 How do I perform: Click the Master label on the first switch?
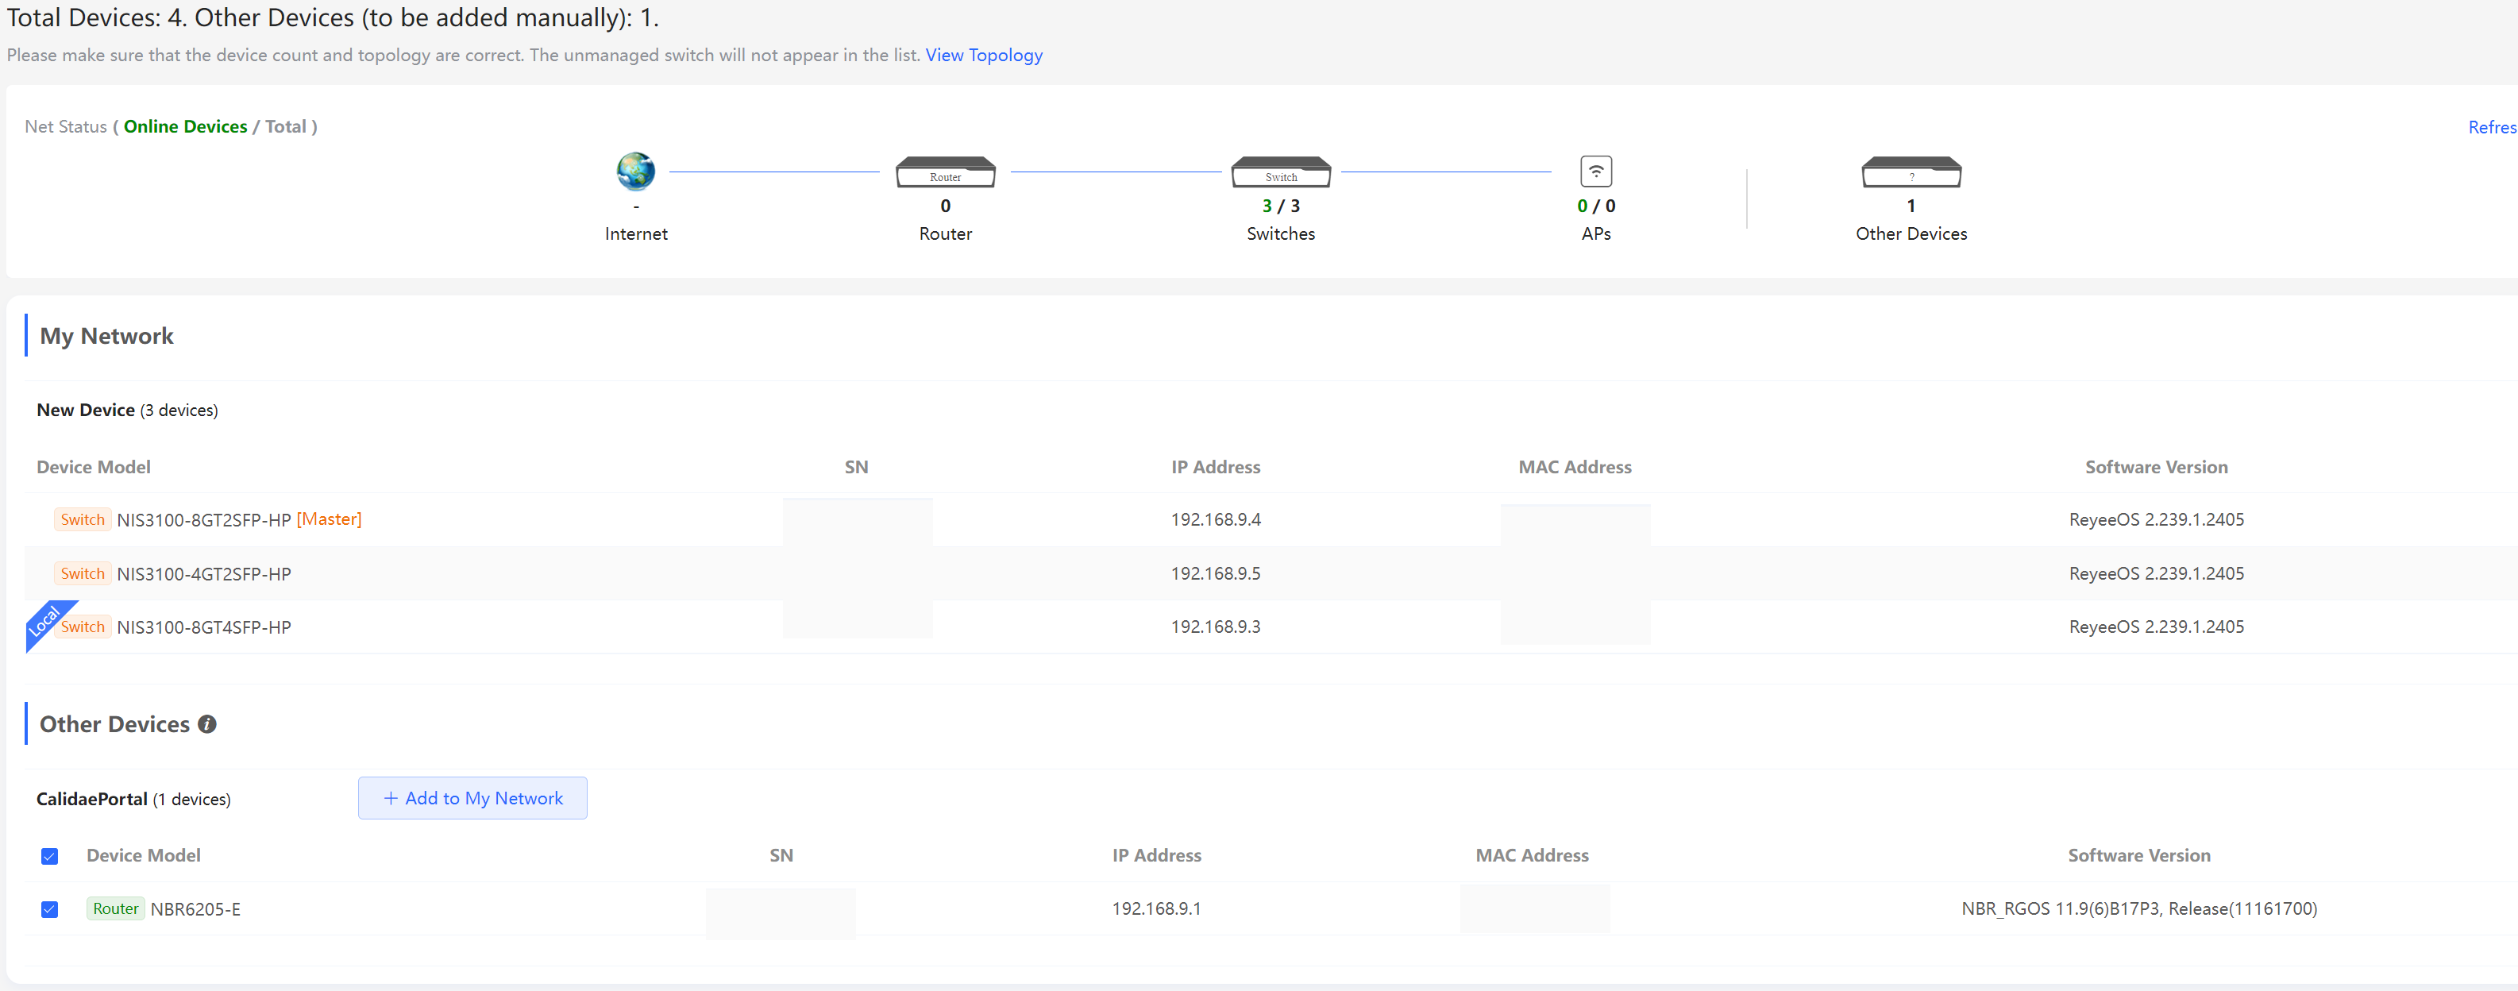[330, 519]
